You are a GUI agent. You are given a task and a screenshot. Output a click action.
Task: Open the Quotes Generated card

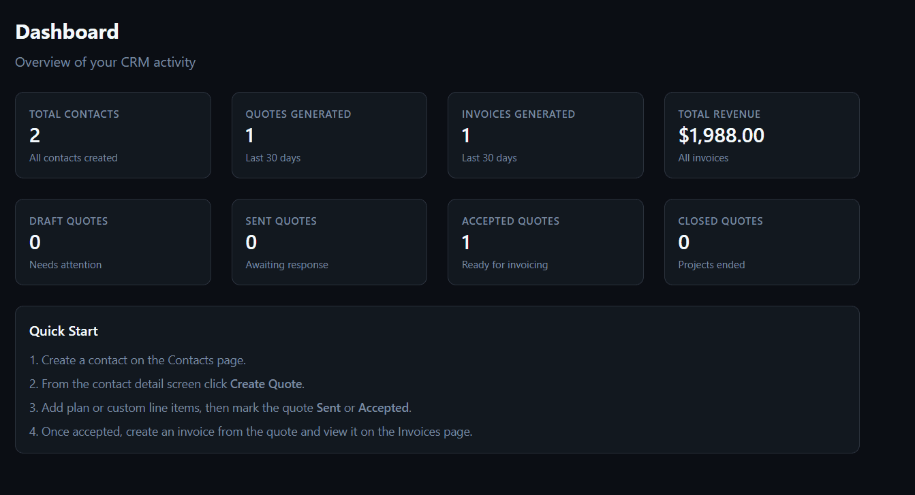[x=329, y=135]
